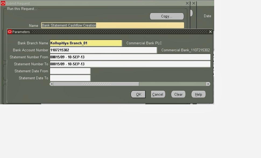Click the Oracle icon on Submit Request window

point(2,3)
